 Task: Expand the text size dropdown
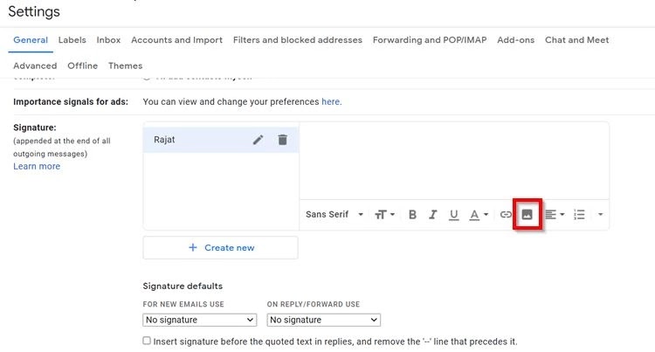click(385, 215)
